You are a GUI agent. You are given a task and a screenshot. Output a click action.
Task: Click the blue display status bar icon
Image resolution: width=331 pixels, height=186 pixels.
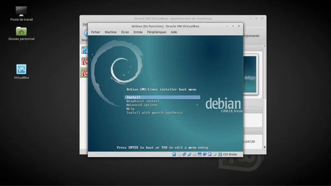click(x=200, y=154)
